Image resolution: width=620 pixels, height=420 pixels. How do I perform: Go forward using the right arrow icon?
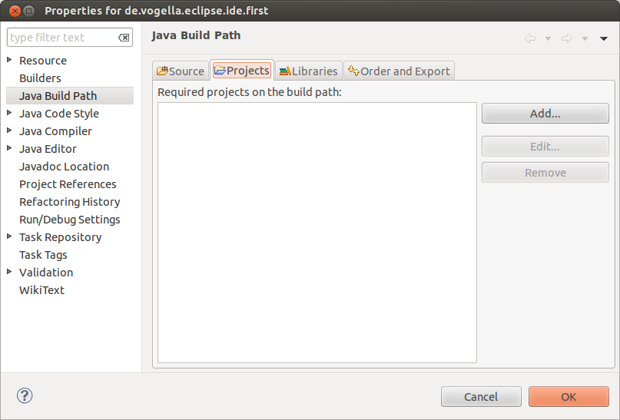pyautogui.click(x=567, y=38)
